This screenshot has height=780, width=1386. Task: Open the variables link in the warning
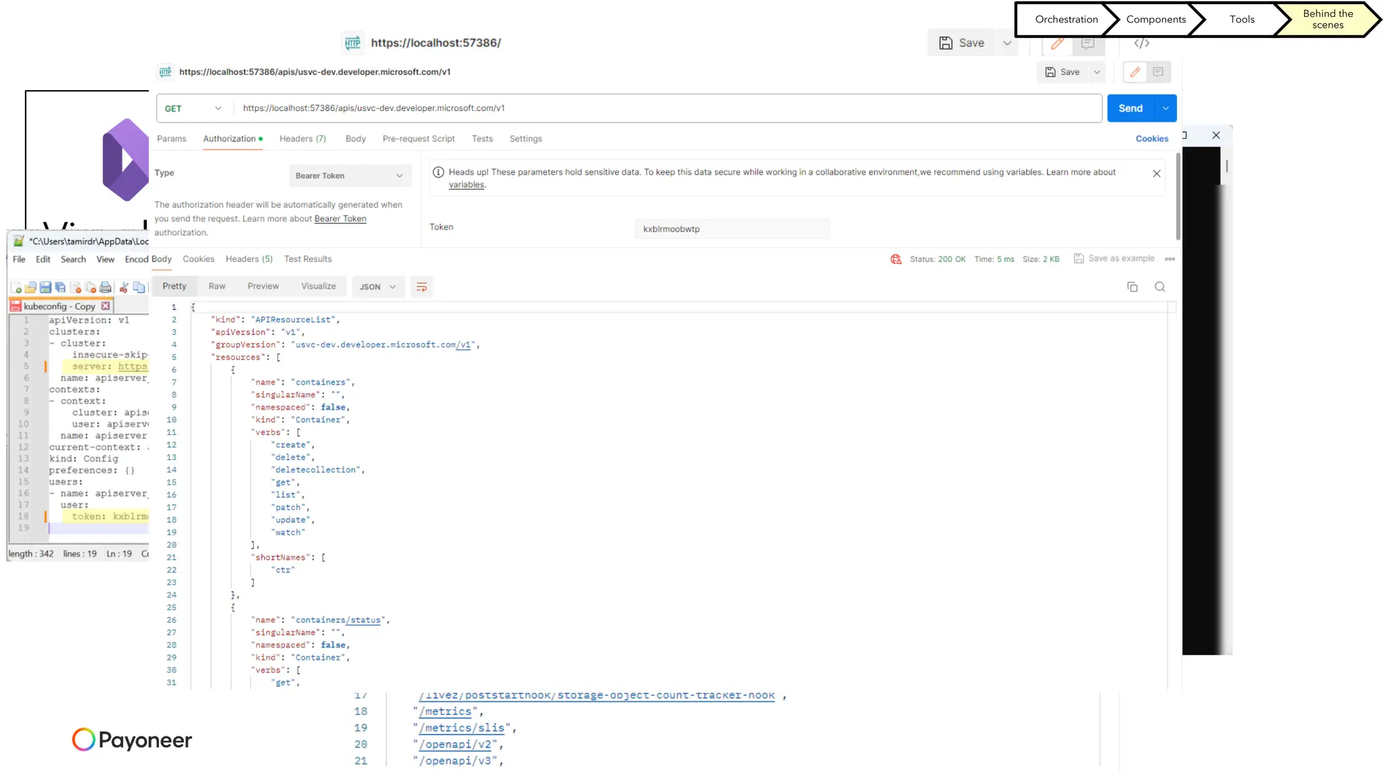466,185
